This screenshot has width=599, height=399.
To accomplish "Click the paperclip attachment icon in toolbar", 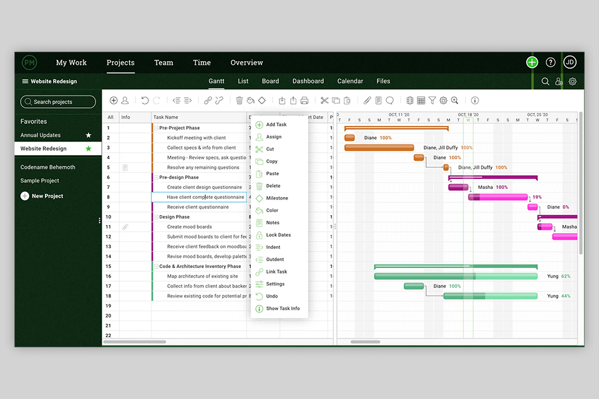I will tap(367, 100).
